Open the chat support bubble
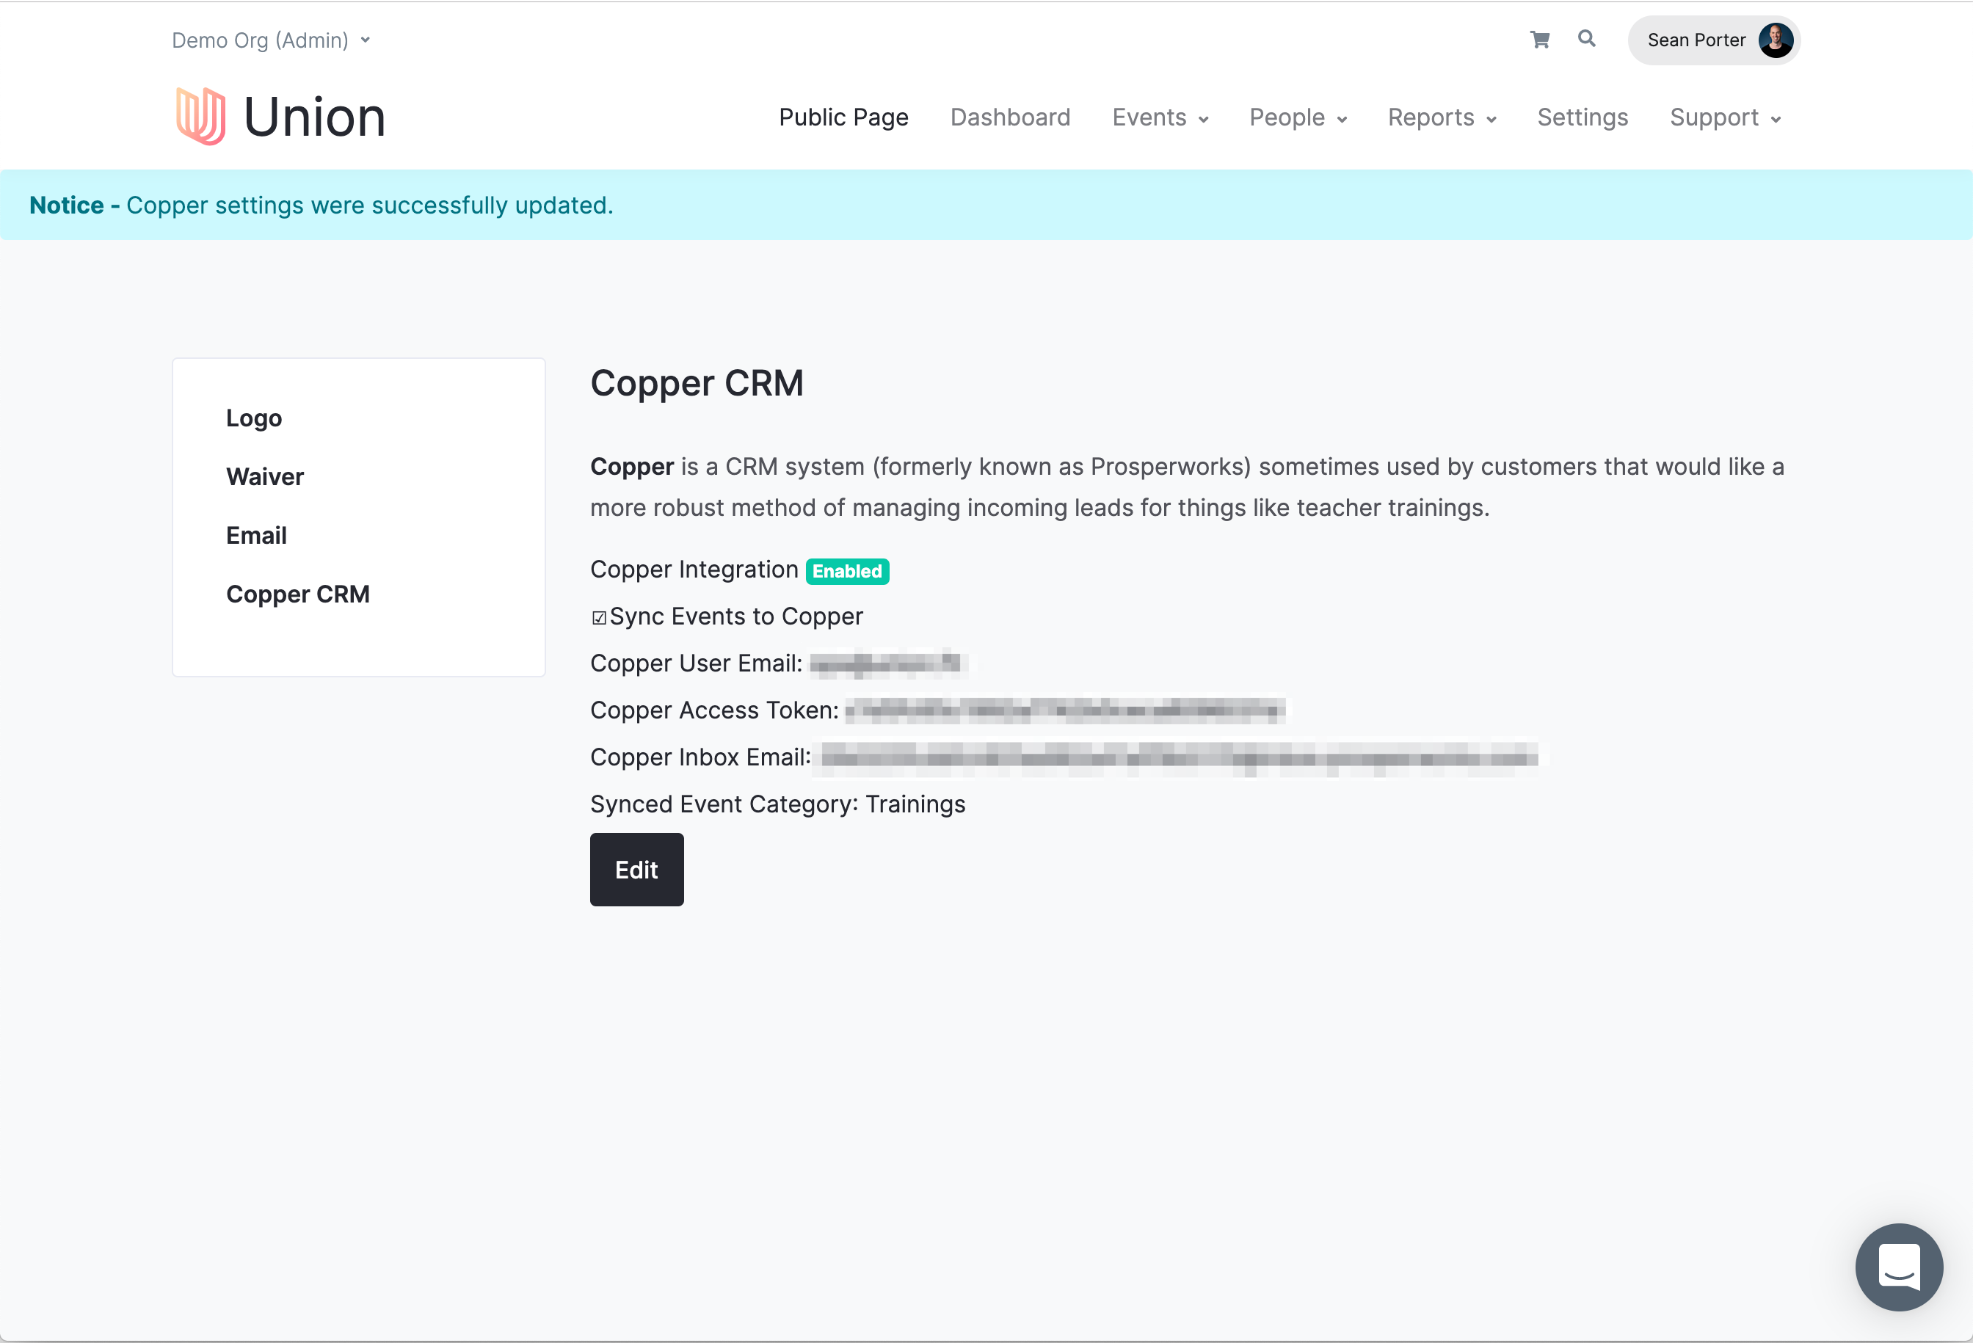Viewport: 1973px width, 1343px height. 1898,1266
